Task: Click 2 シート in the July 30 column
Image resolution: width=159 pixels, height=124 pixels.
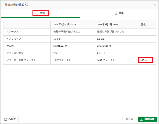Action: [58, 53]
